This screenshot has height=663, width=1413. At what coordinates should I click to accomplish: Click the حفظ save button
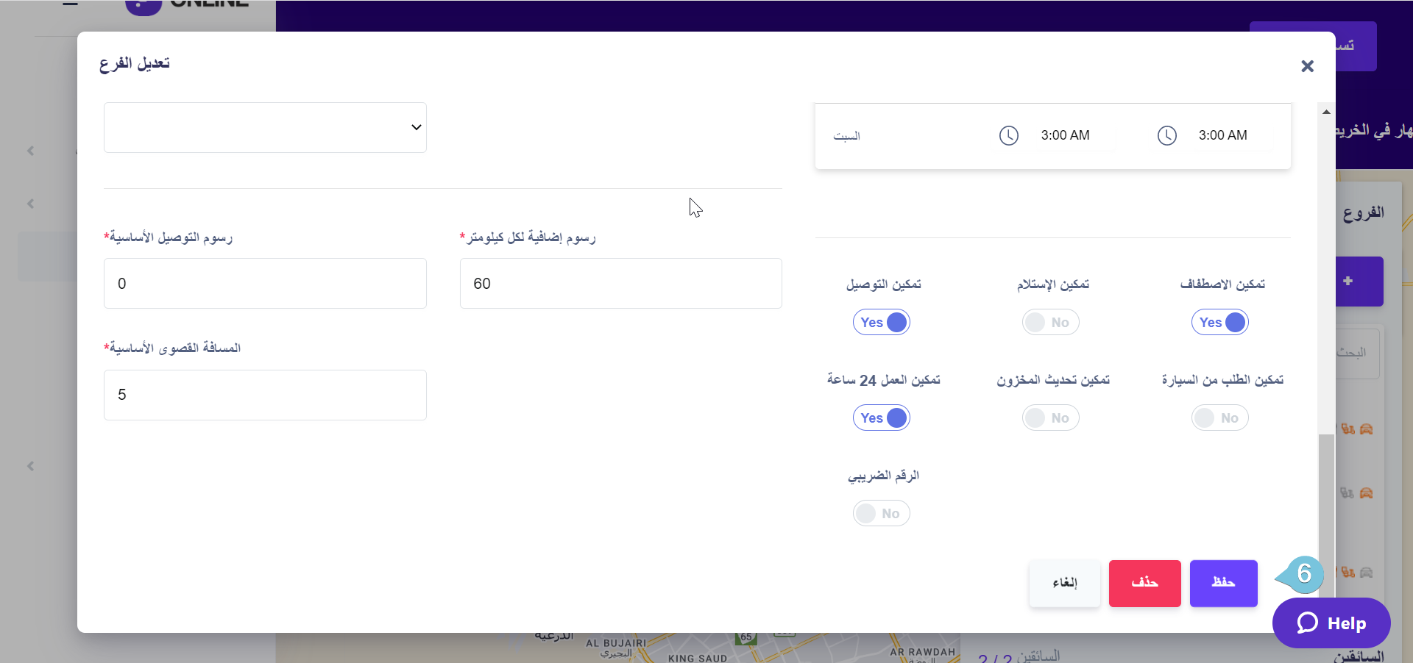(x=1223, y=583)
